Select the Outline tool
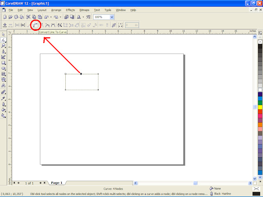 point(3,104)
